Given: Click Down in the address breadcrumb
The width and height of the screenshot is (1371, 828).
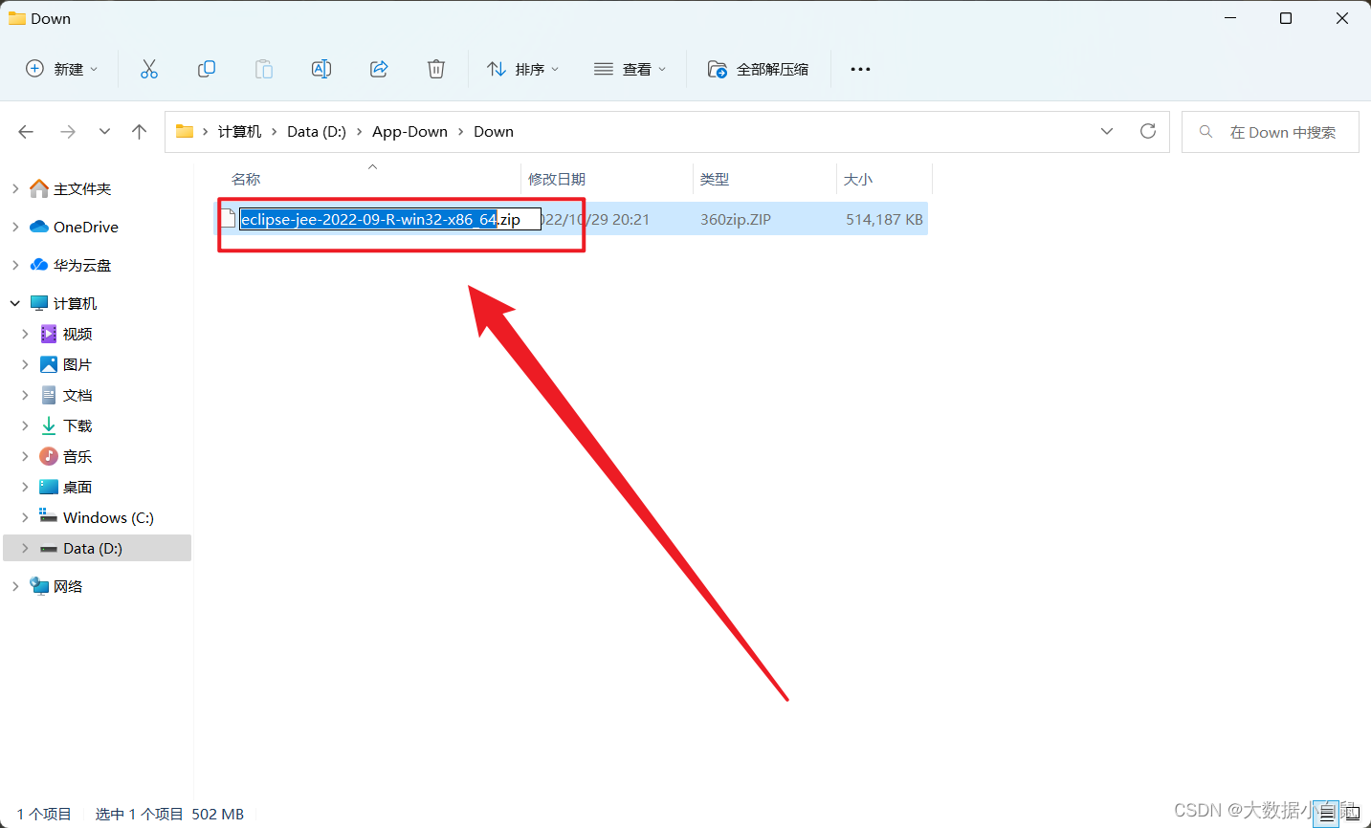Looking at the screenshot, I should [x=494, y=132].
